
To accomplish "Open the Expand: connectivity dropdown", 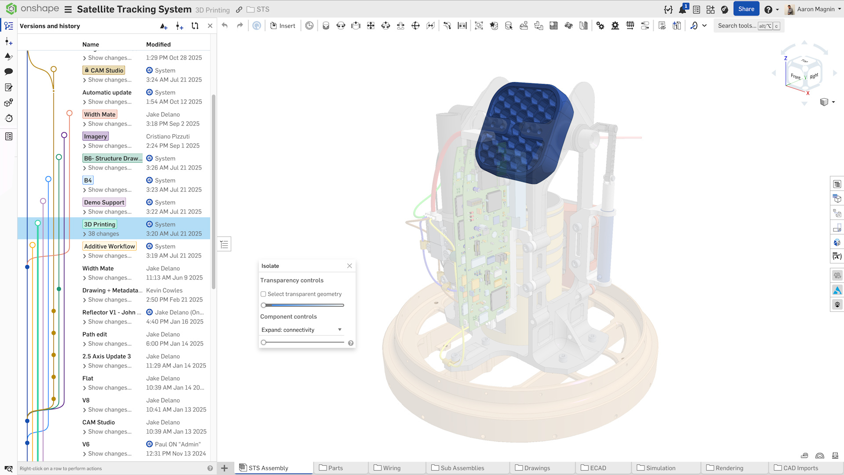I will [302, 330].
